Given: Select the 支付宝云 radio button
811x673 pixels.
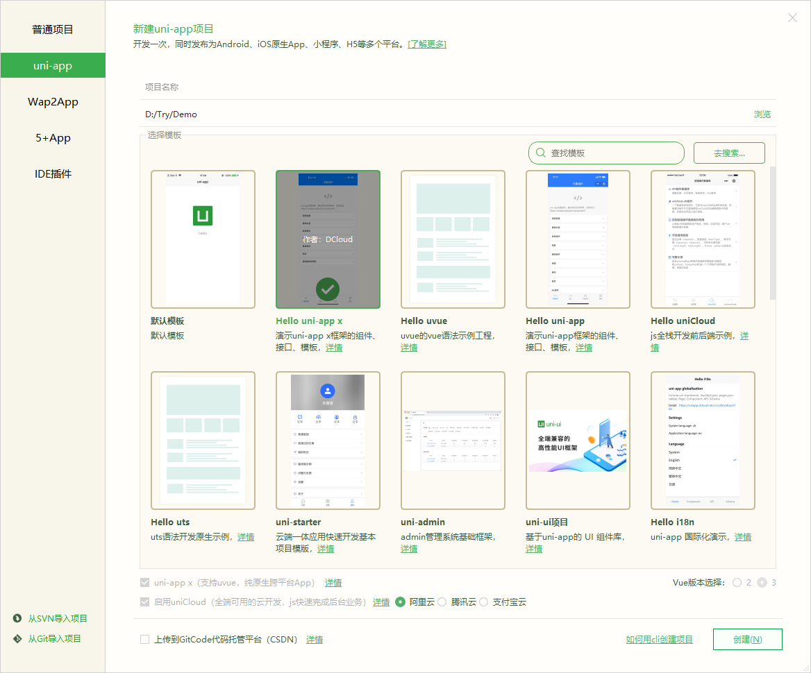Looking at the screenshot, I should click(x=483, y=602).
